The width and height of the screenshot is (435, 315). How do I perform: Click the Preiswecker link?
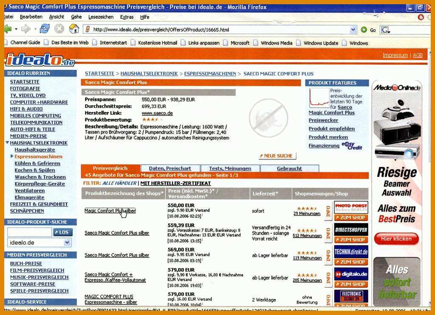[x=323, y=120]
